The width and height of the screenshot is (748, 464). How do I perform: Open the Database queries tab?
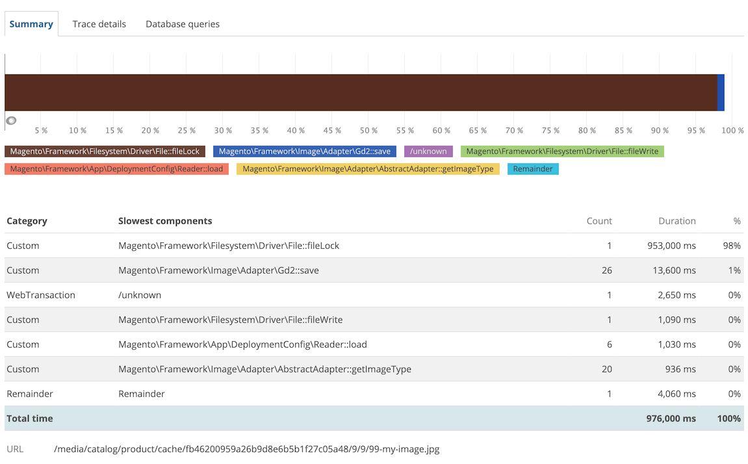click(183, 24)
